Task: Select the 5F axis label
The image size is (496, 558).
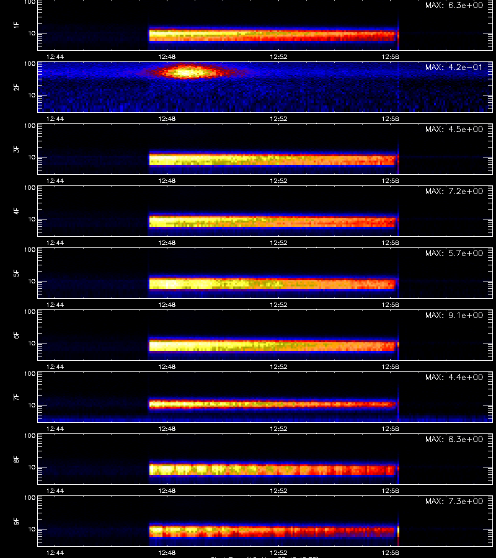Action: point(16,273)
